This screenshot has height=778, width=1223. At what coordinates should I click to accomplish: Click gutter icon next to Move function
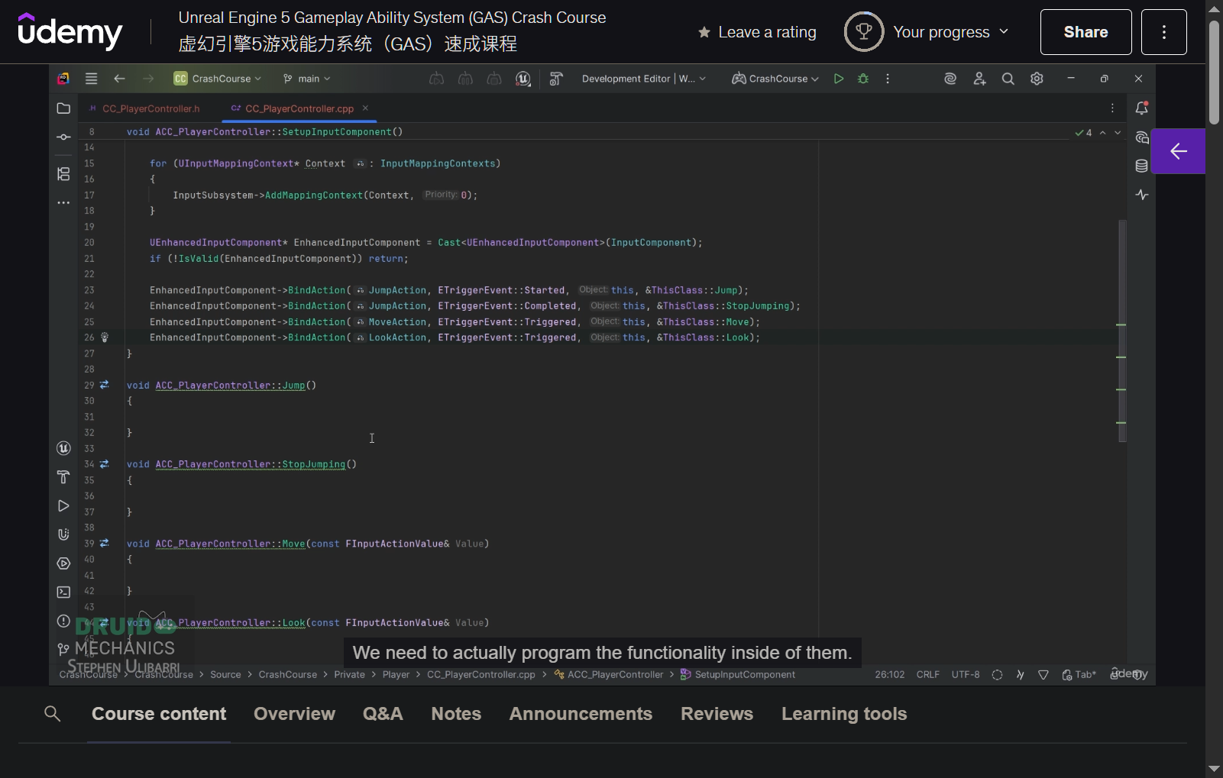coord(104,544)
